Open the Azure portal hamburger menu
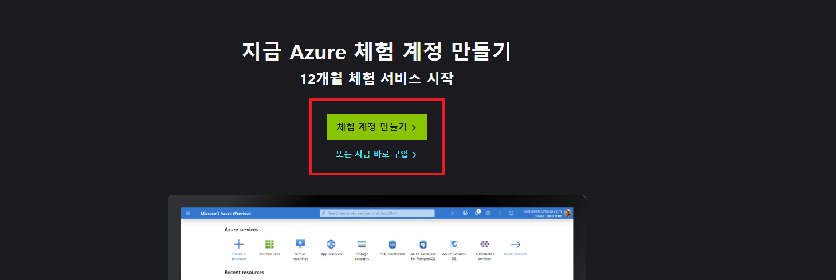The image size is (836, 280). [187, 213]
